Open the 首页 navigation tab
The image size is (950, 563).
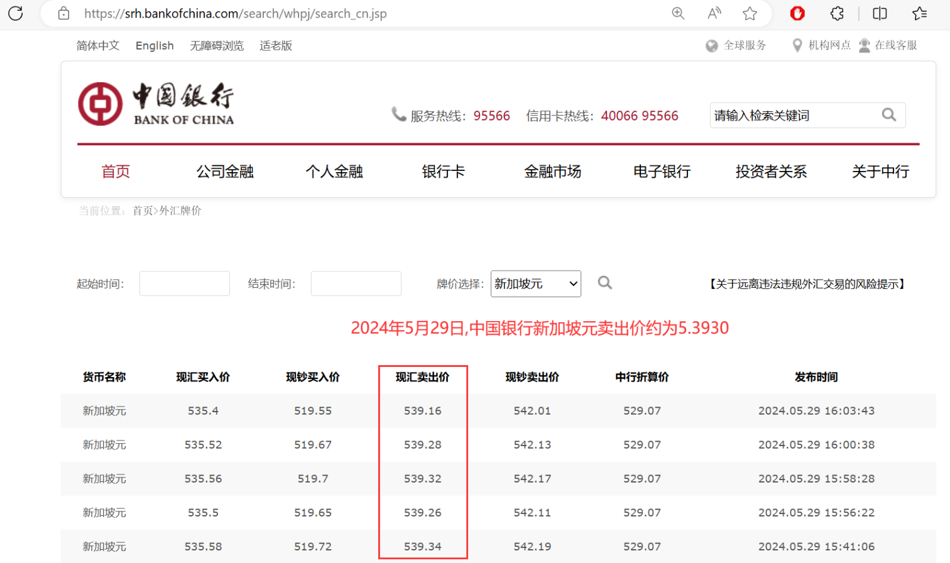116,171
